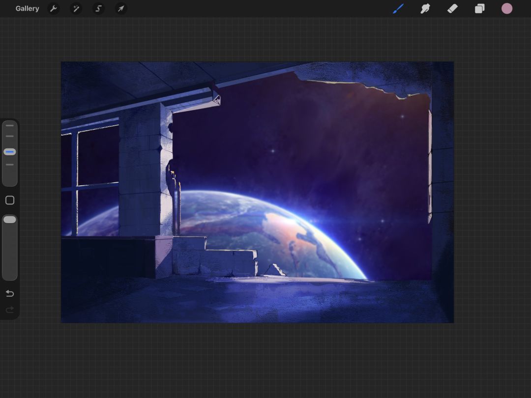Viewport: 531px width, 398px height.
Task: Select the Eraser tool
Action: [x=452, y=8]
